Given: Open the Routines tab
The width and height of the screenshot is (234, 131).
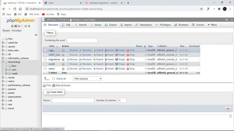Looking at the screenshot, I should coord(181,25).
